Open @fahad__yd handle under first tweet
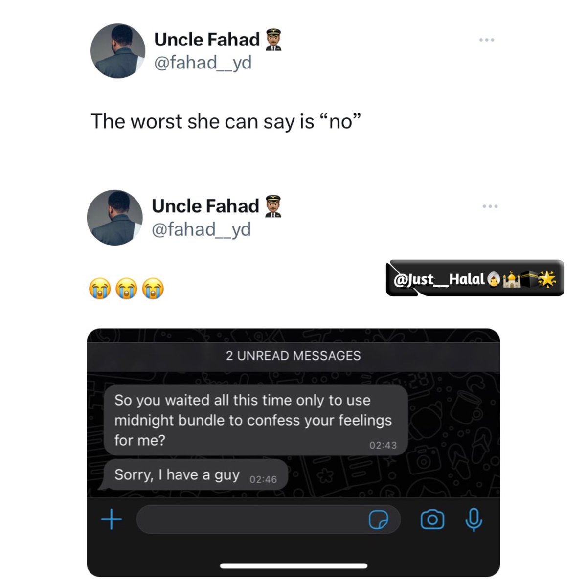 [203, 63]
